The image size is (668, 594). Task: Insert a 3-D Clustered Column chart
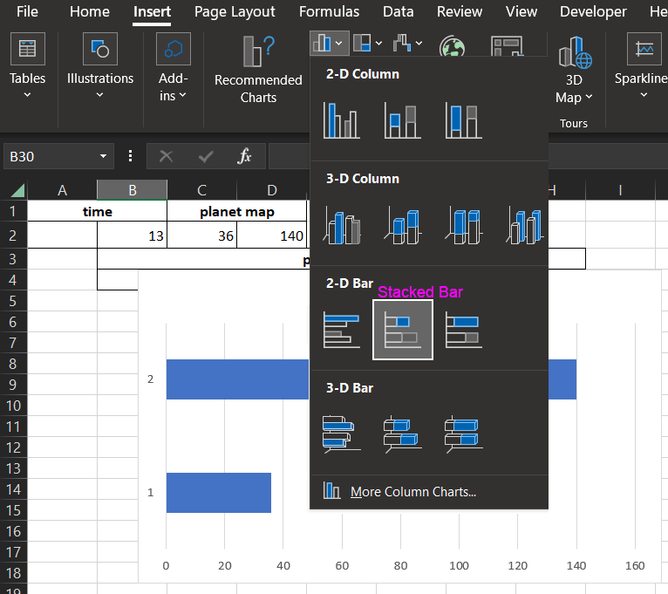341,225
